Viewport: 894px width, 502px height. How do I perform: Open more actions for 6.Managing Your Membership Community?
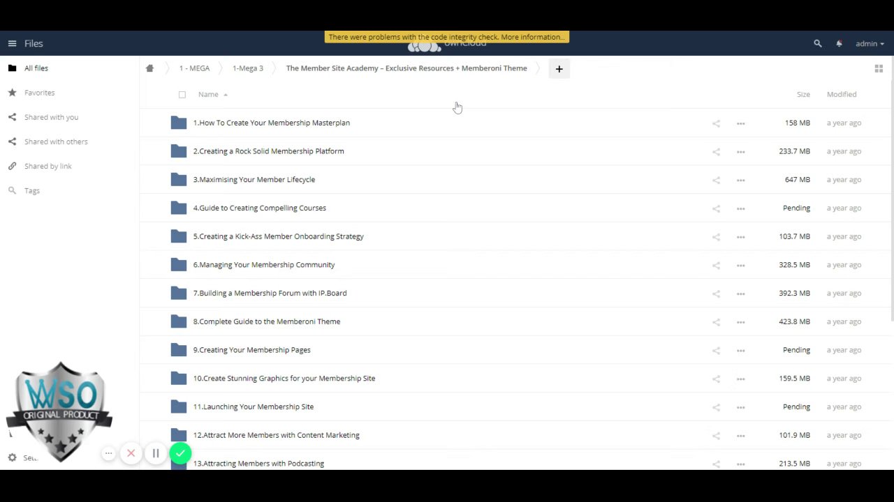tap(740, 266)
